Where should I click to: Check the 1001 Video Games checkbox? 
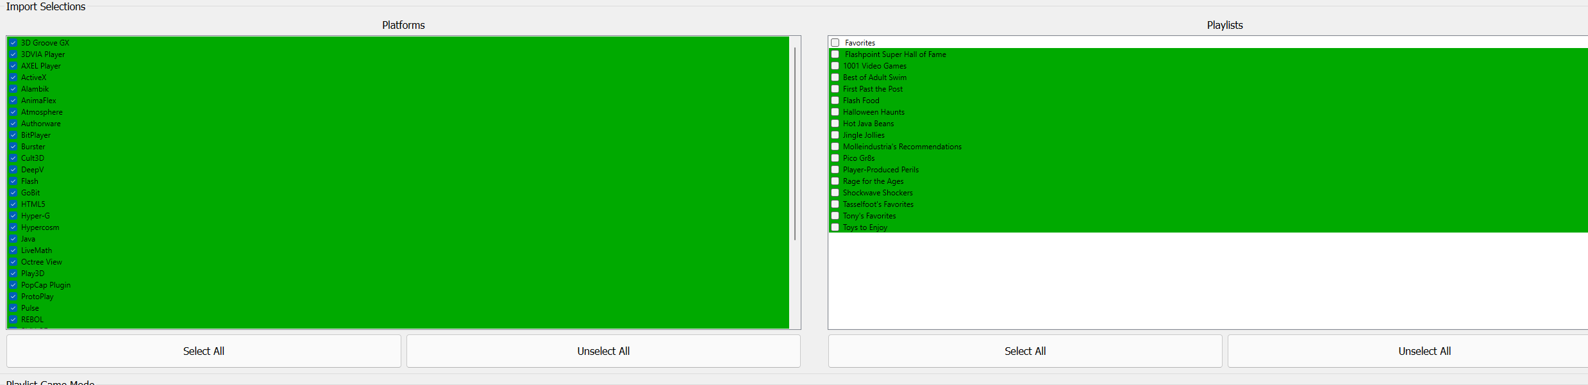click(835, 66)
